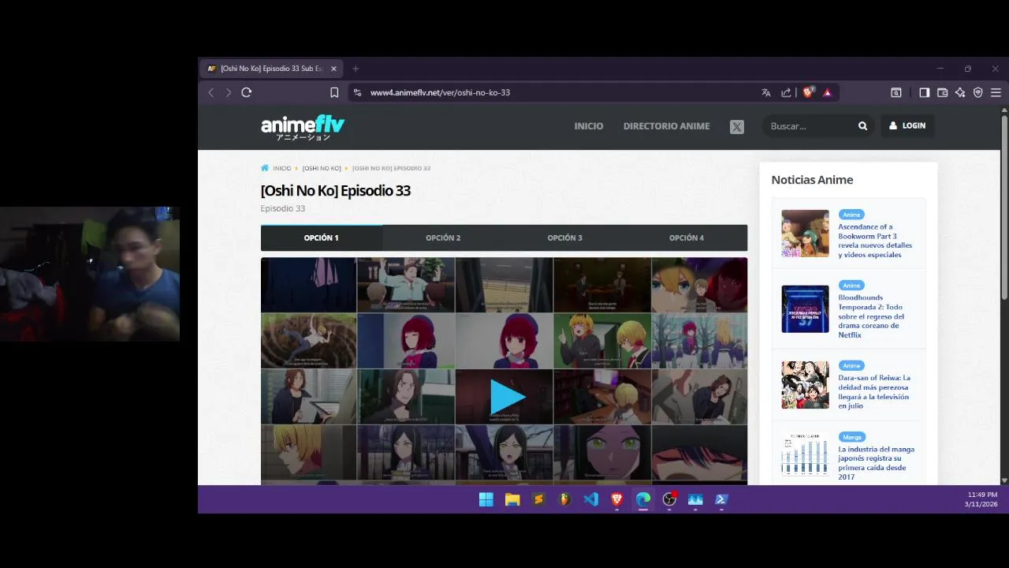Click the magnifier search icon in the Buscar box

[862, 126]
